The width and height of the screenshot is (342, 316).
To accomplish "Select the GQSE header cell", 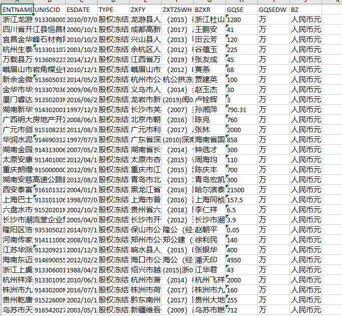I will tap(242, 10).
